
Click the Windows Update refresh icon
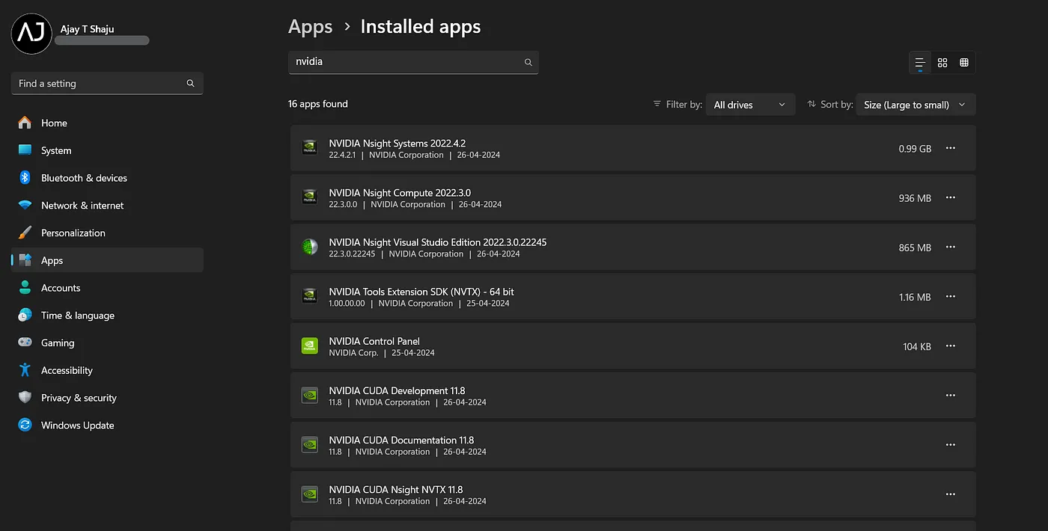pos(25,425)
